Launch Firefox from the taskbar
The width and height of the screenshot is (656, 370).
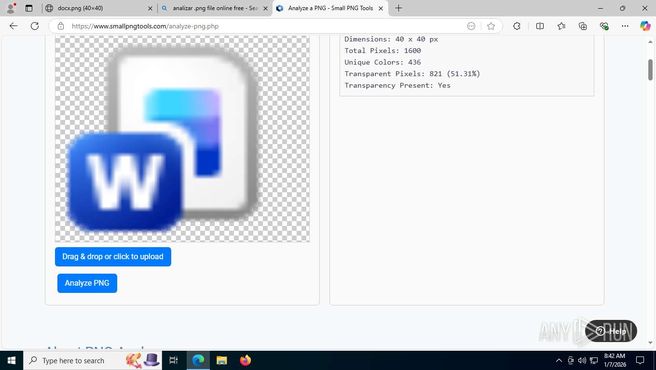(x=246, y=360)
